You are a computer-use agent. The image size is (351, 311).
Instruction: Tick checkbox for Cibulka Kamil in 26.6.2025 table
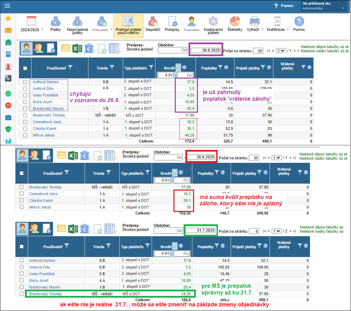pos(21,200)
